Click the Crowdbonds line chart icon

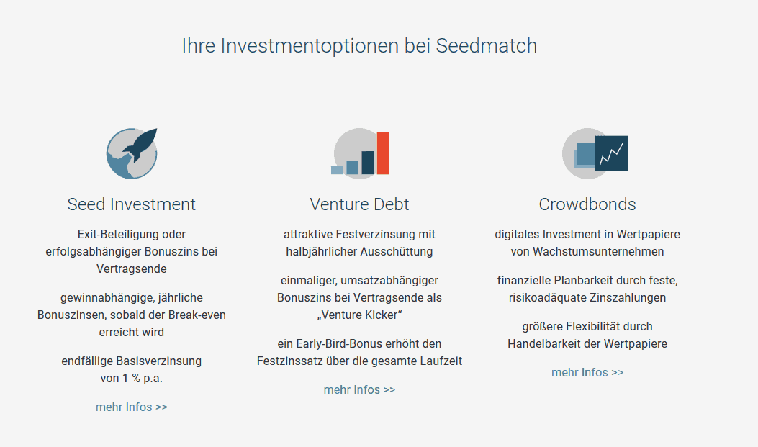click(595, 153)
